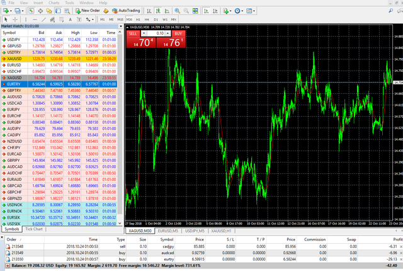Select the Fibonacci retracement tool
The width and height of the screenshot is (403, 271).
coord(61,20)
